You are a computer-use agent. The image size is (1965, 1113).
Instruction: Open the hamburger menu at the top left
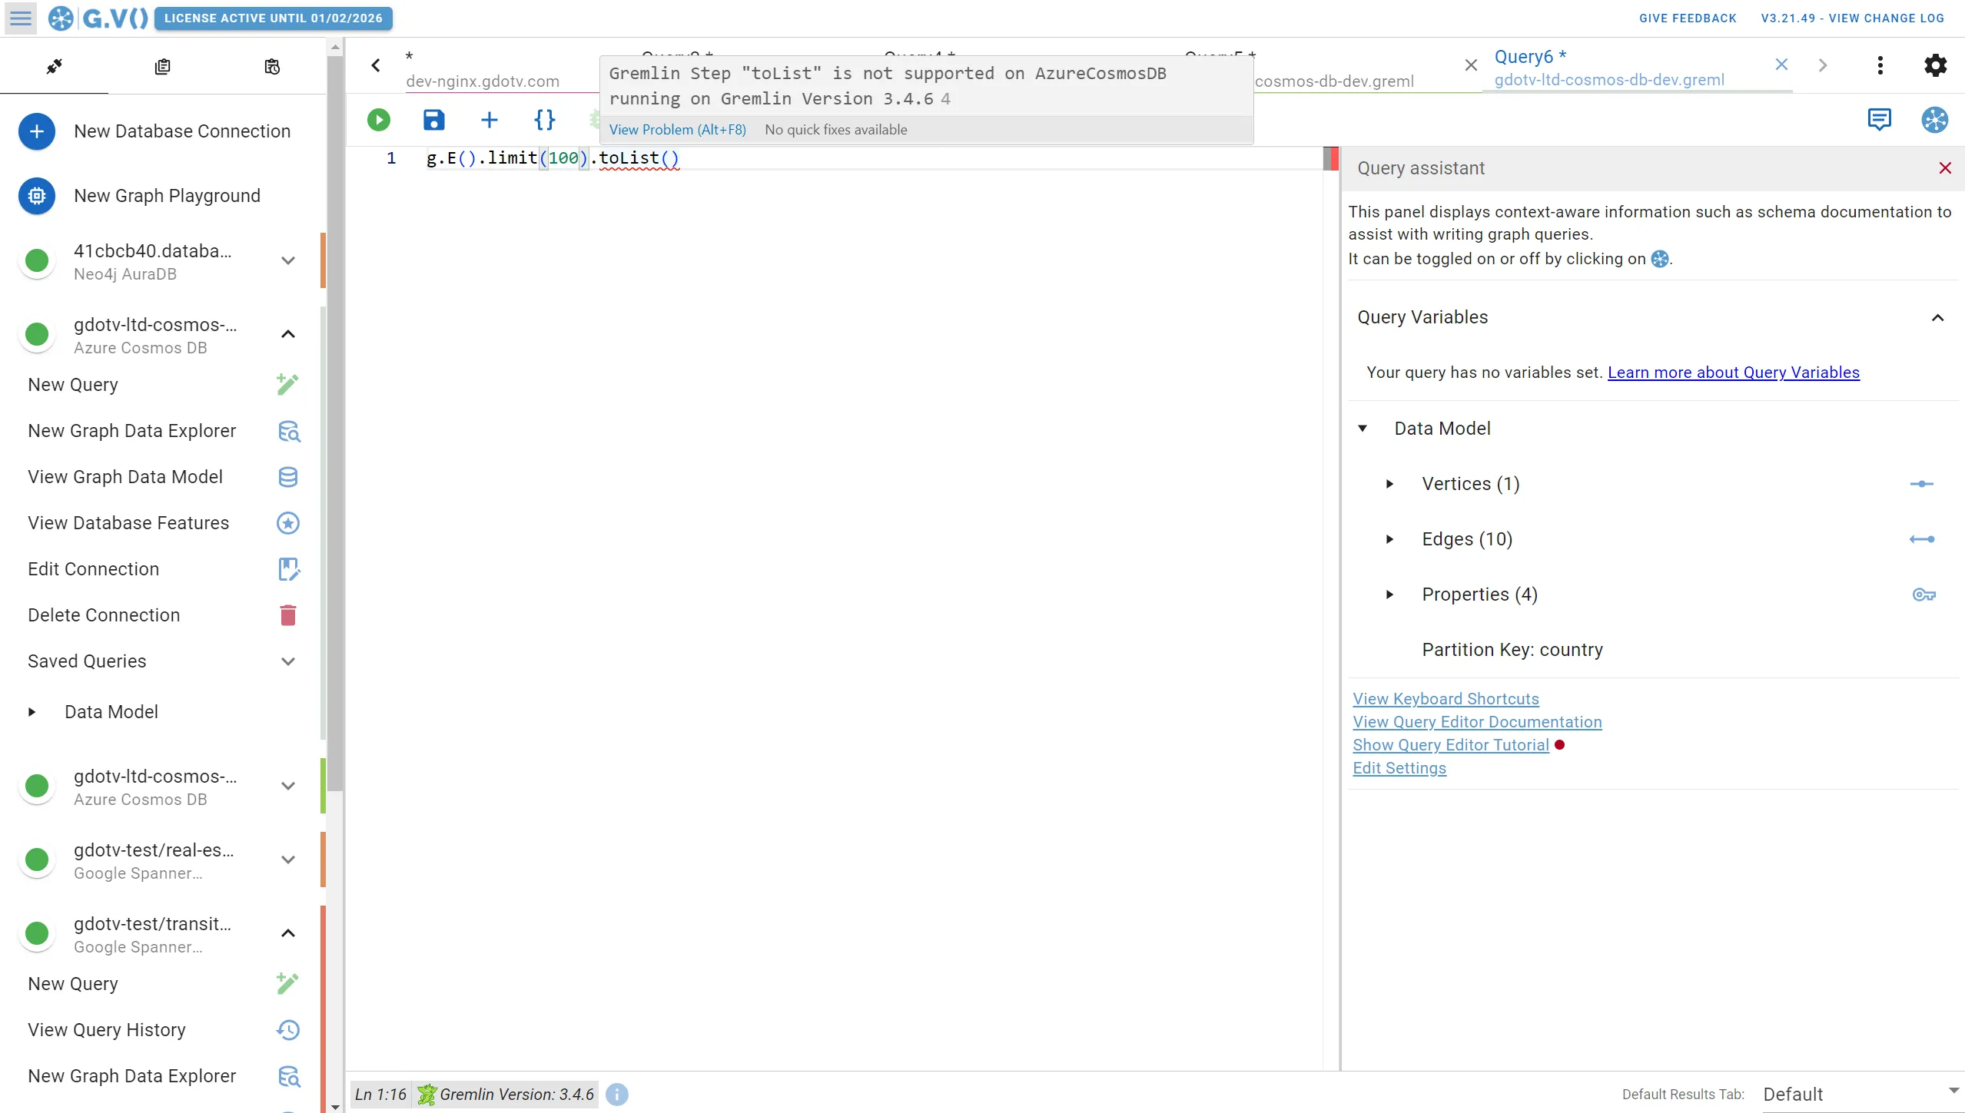21,18
